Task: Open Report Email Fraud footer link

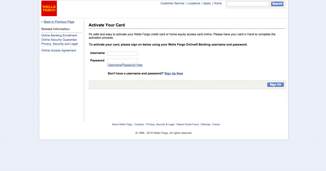Action: (x=188, y=124)
